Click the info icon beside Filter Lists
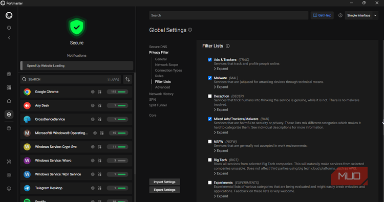 [x=227, y=46]
